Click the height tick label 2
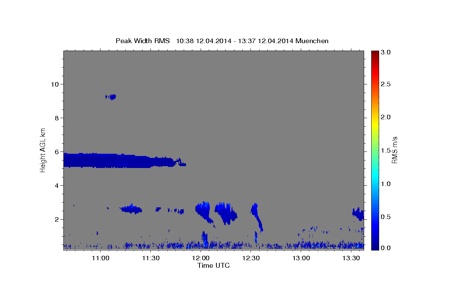450x300 pixels. [56, 219]
